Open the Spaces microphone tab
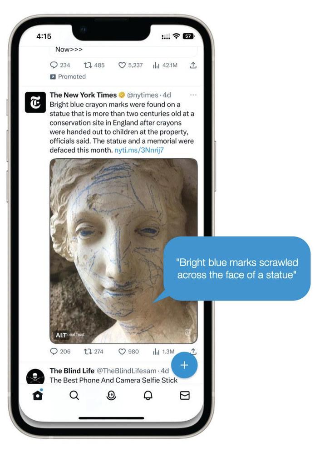315x452 pixels. [x=111, y=395]
